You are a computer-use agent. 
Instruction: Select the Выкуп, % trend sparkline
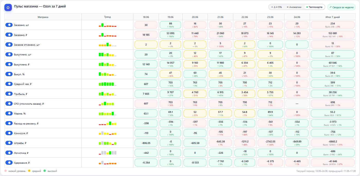coord(108,74)
